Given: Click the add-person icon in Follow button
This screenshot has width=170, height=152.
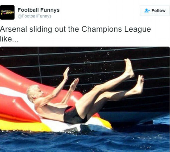Looking at the screenshot, I should 147,11.
